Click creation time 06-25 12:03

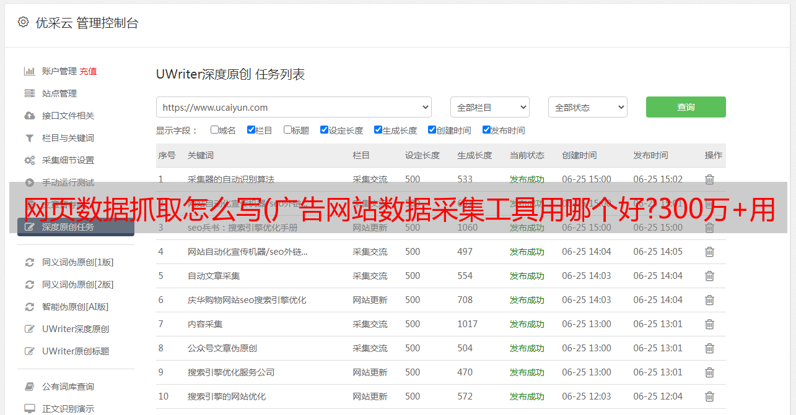587,396
